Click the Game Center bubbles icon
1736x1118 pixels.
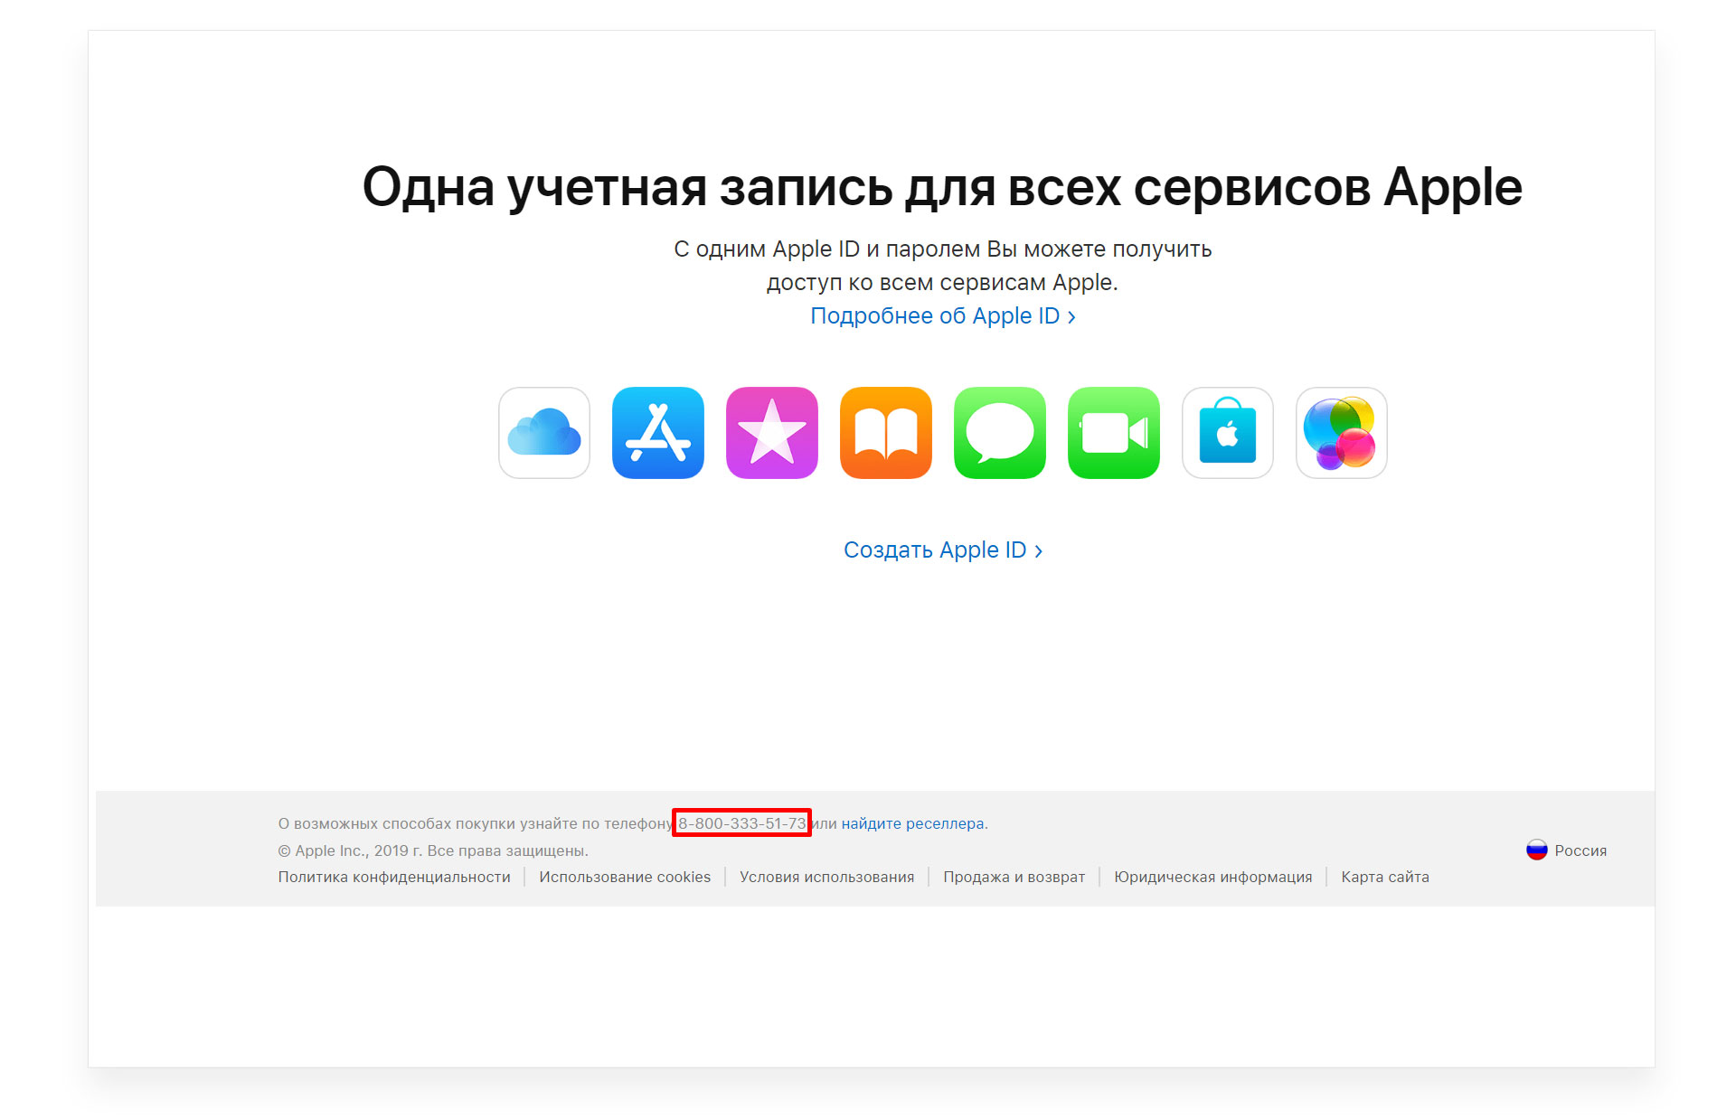[x=1342, y=433]
